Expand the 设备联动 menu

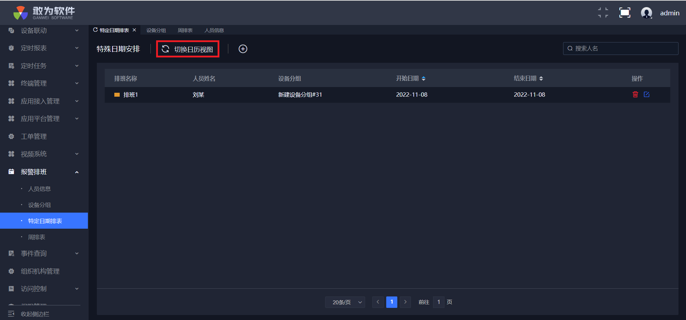coord(77,31)
